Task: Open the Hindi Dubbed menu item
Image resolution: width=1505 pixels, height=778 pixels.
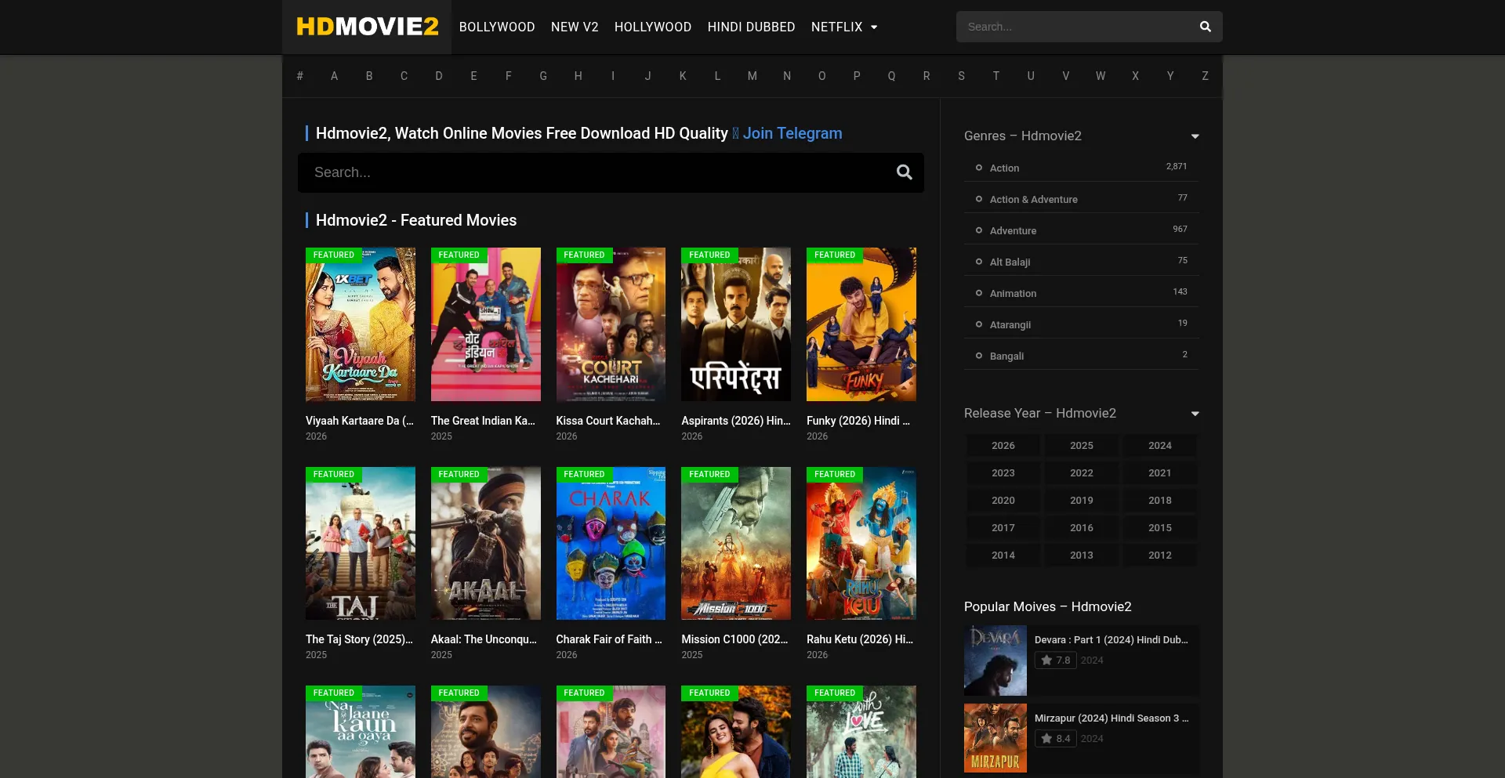Action: click(751, 27)
